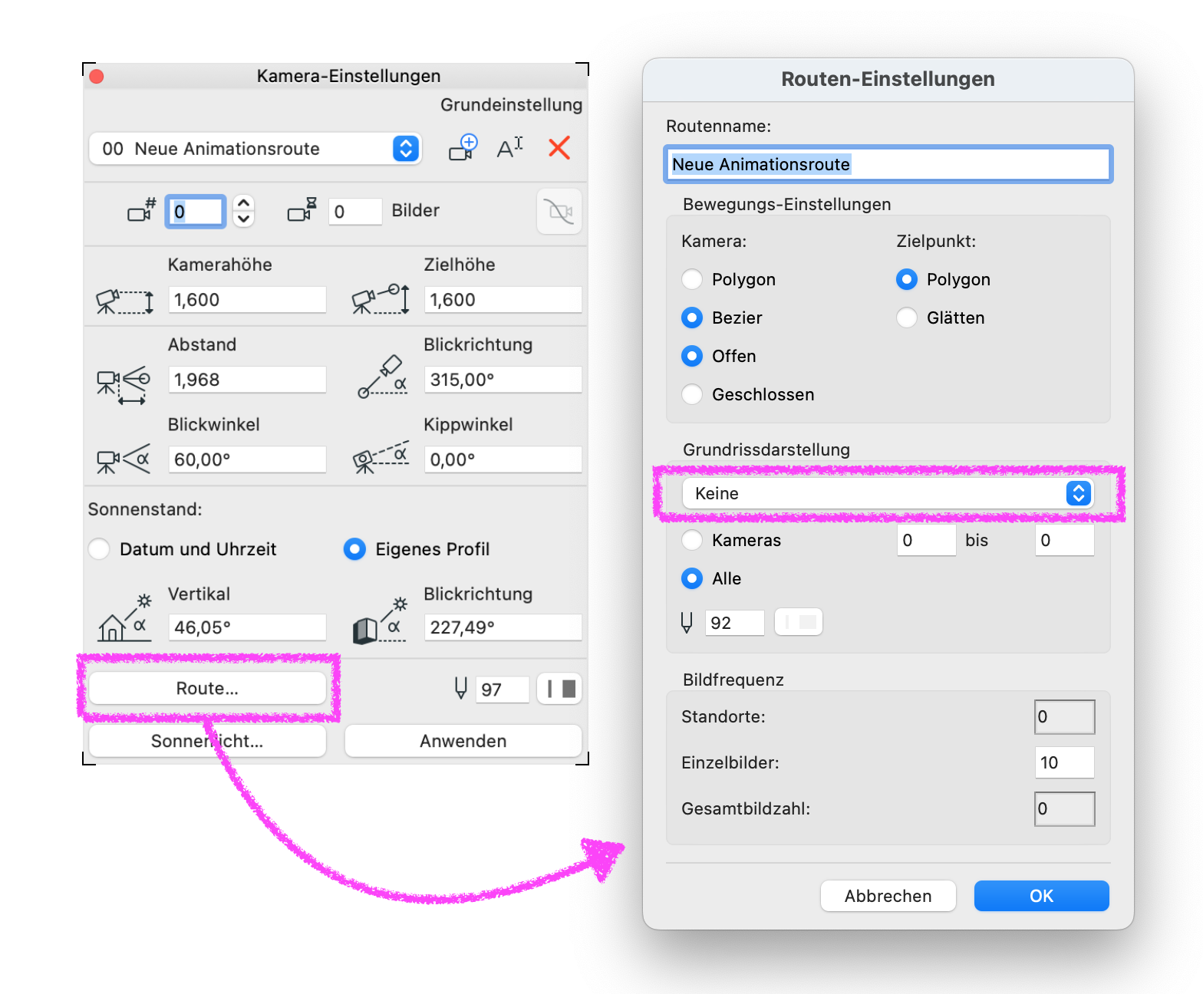Click the Grundeinstellung label
Screen dimensions: 1203x994
point(511,105)
